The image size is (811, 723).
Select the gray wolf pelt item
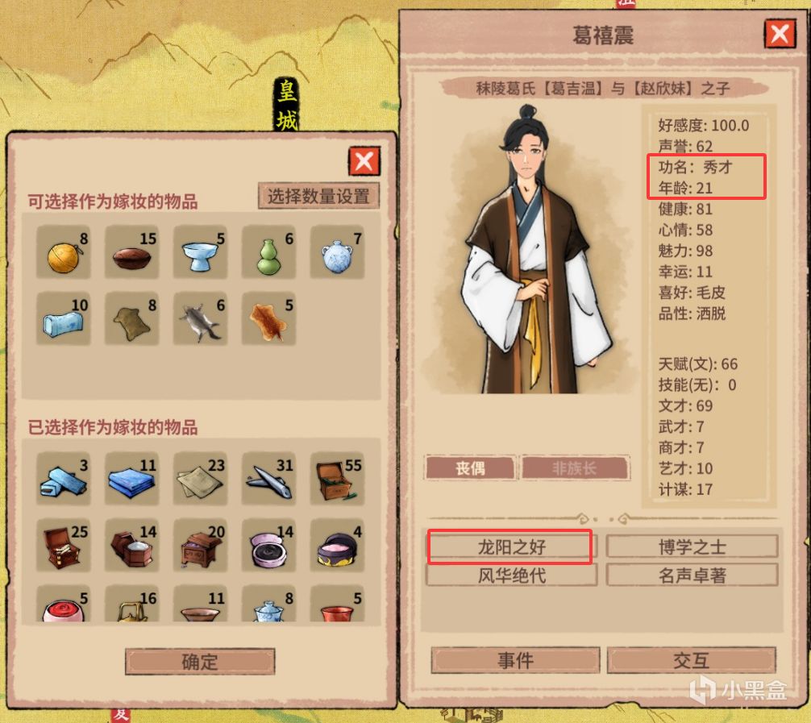(200, 318)
